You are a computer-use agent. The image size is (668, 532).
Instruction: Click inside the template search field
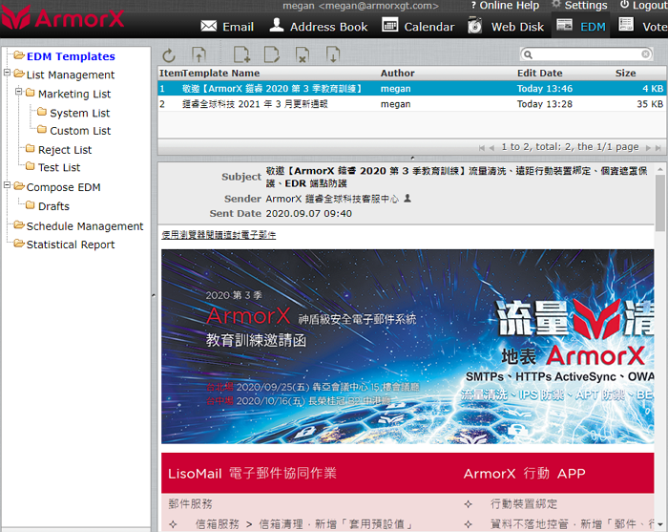point(587,54)
